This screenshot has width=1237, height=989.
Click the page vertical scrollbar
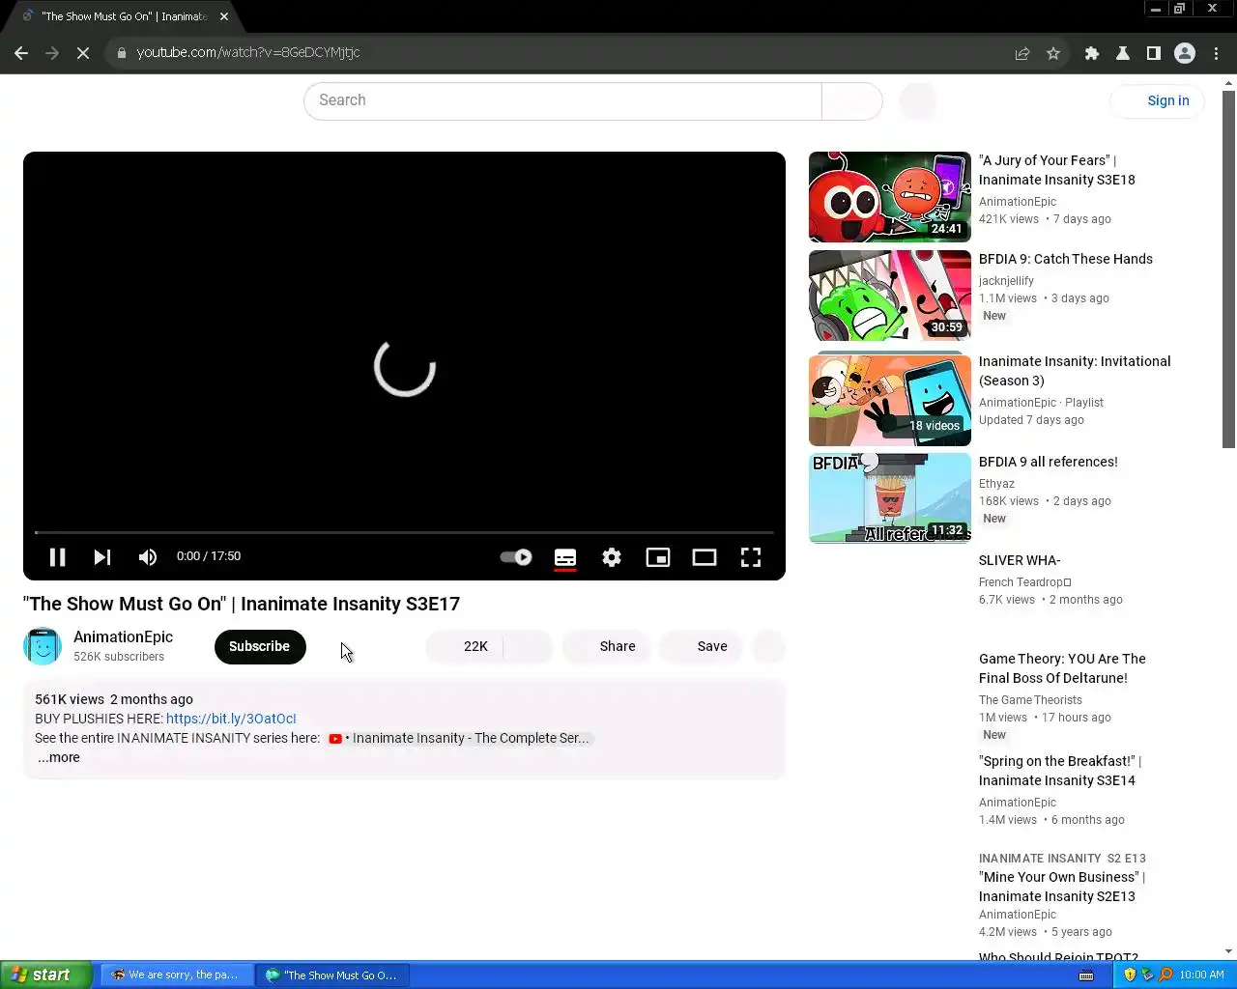pos(1228,270)
